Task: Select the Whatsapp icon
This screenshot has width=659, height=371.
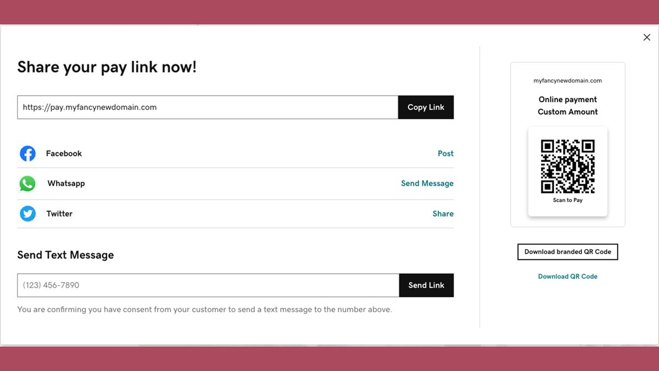Action: click(x=27, y=183)
